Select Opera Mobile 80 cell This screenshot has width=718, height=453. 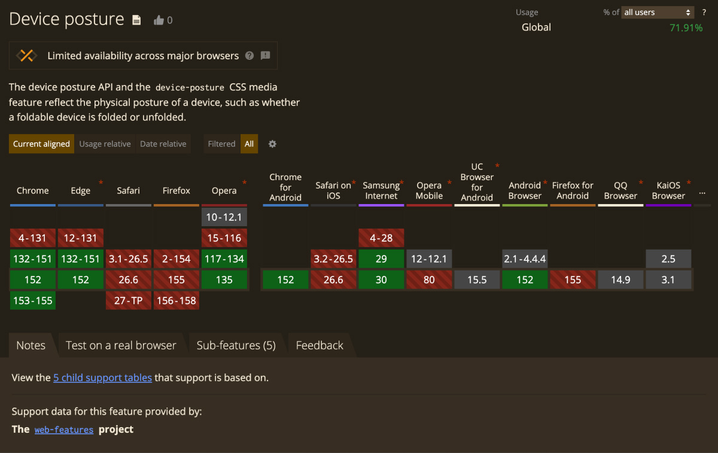tap(429, 280)
